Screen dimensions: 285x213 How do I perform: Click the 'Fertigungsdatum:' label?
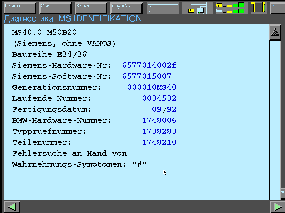[x=52, y=110]
